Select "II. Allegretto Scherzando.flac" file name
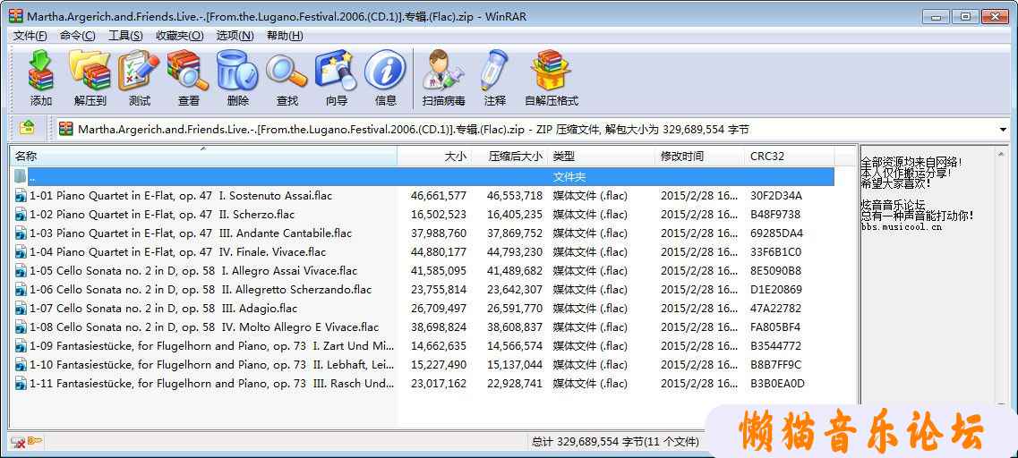The width and height of the screenshot is (1018, 458). [201, 289]
